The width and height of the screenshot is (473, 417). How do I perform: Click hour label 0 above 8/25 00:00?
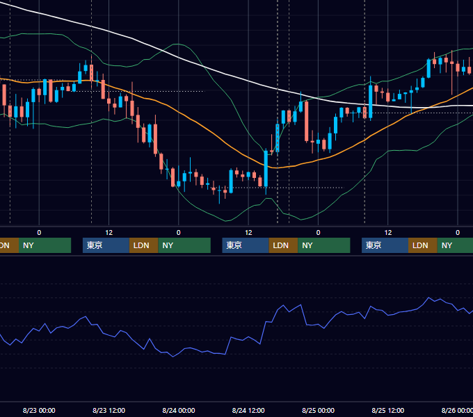point(319,233)
